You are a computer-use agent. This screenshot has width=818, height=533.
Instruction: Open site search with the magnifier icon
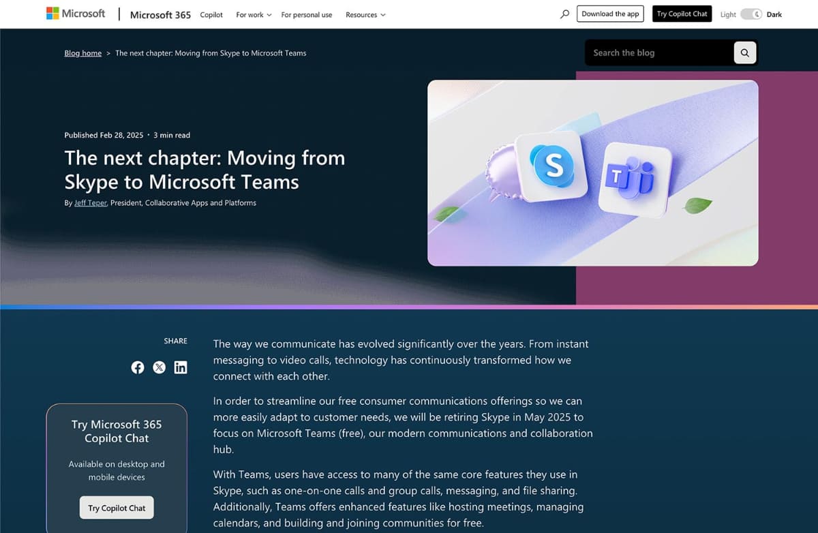pyautogui.click(x=564, y=13)
